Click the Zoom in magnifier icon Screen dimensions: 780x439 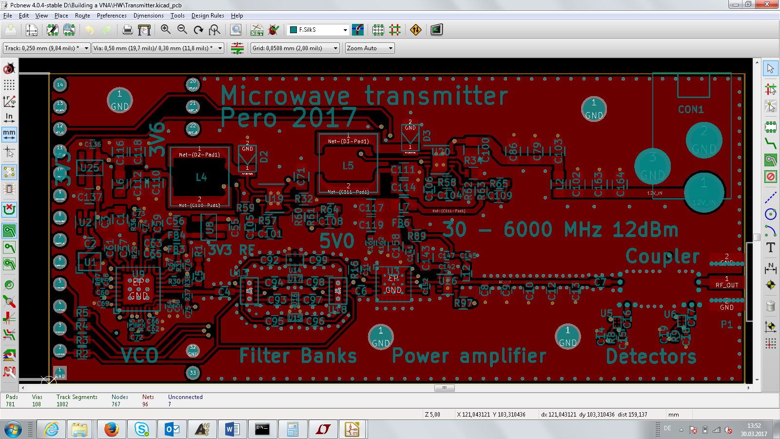(166, 30)
